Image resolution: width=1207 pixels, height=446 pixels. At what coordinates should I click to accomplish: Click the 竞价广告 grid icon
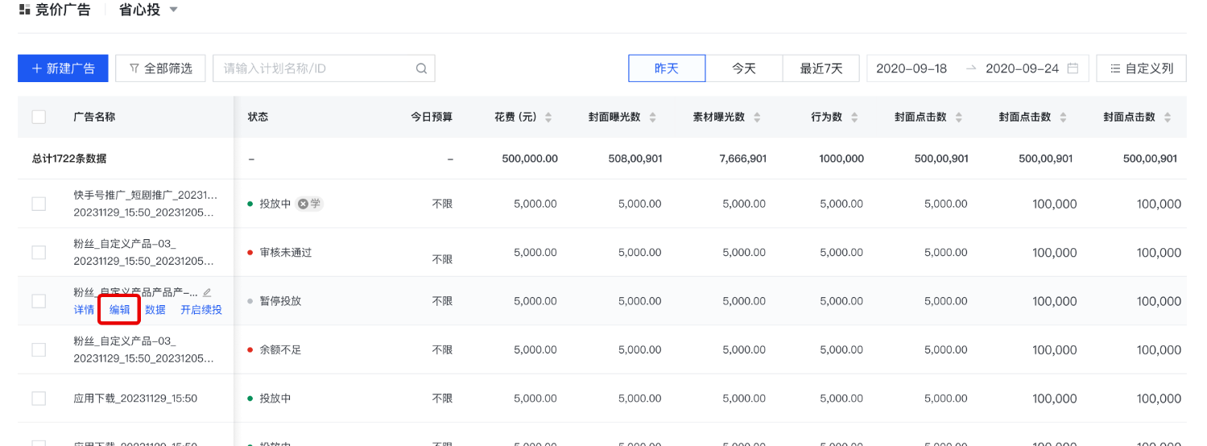tap(24, 10)
